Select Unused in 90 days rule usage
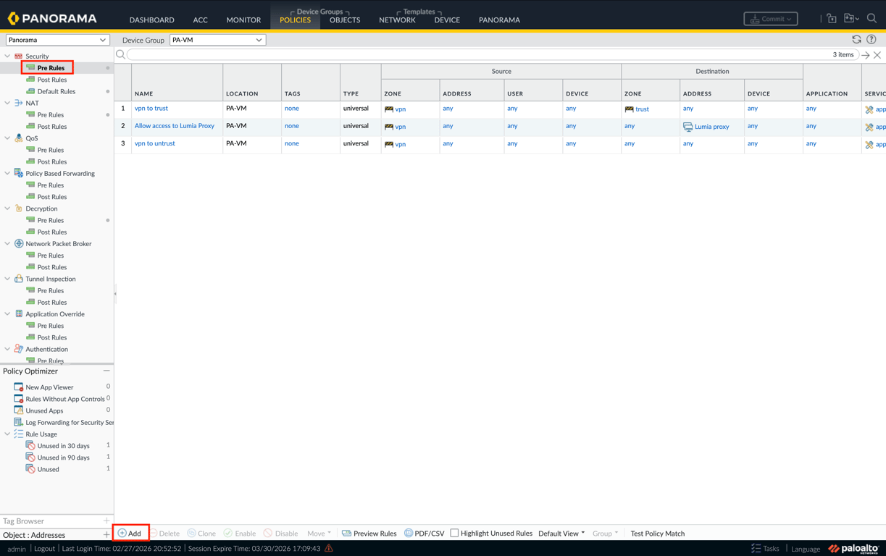 point(63,458)
